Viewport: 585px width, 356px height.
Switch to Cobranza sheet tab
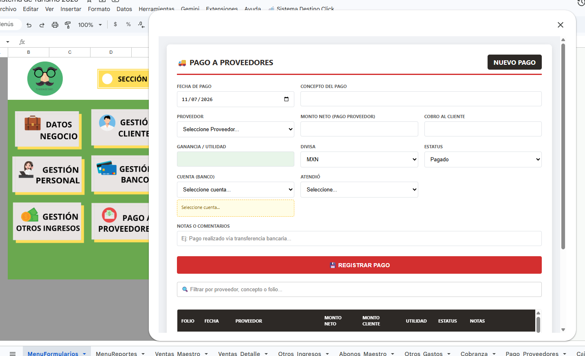click(474, 354)
